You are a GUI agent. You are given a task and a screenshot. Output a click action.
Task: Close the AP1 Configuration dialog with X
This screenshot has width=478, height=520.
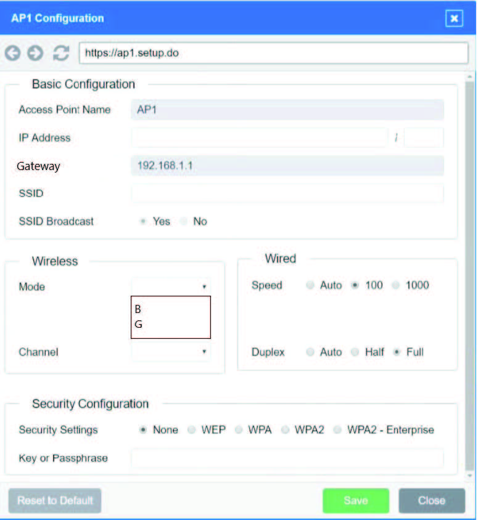(454, 18)
